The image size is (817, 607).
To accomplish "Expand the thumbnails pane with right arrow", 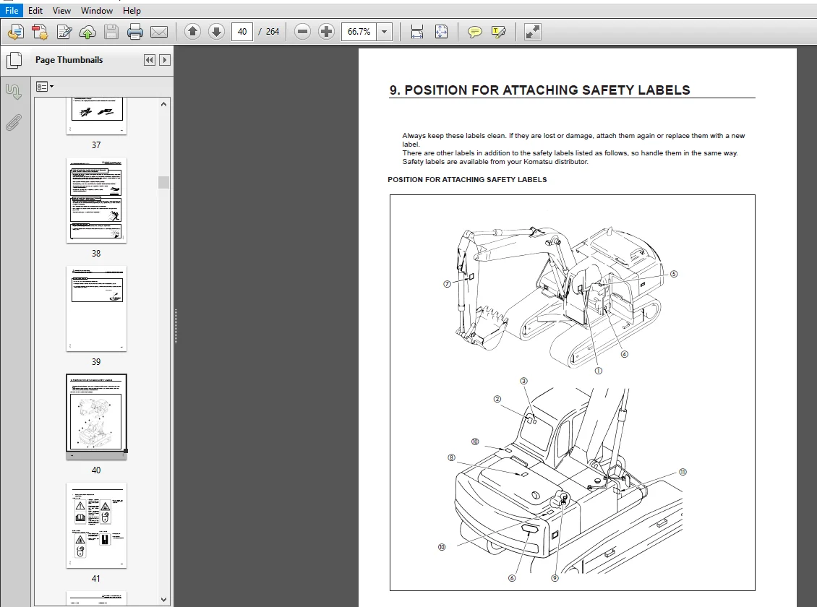I will tap(165, 60).
